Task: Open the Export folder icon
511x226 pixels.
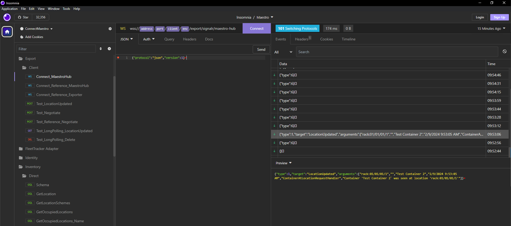Action: pos(21,58)
